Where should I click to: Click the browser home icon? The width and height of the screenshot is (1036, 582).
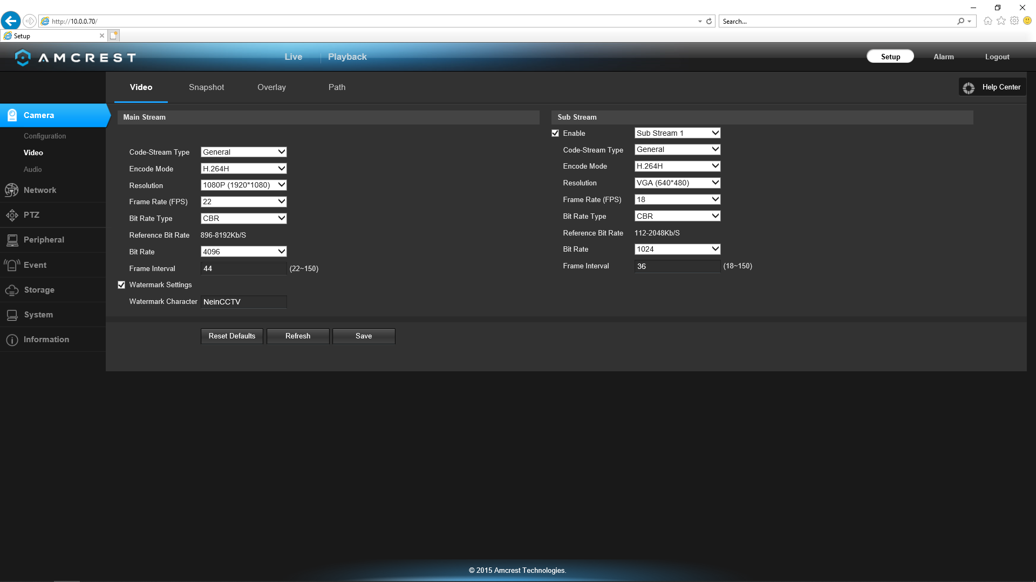[x=987, y=21]
